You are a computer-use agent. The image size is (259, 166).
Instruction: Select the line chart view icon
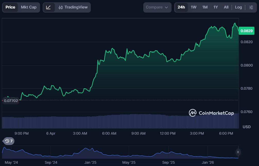click(x=49, y=7)
